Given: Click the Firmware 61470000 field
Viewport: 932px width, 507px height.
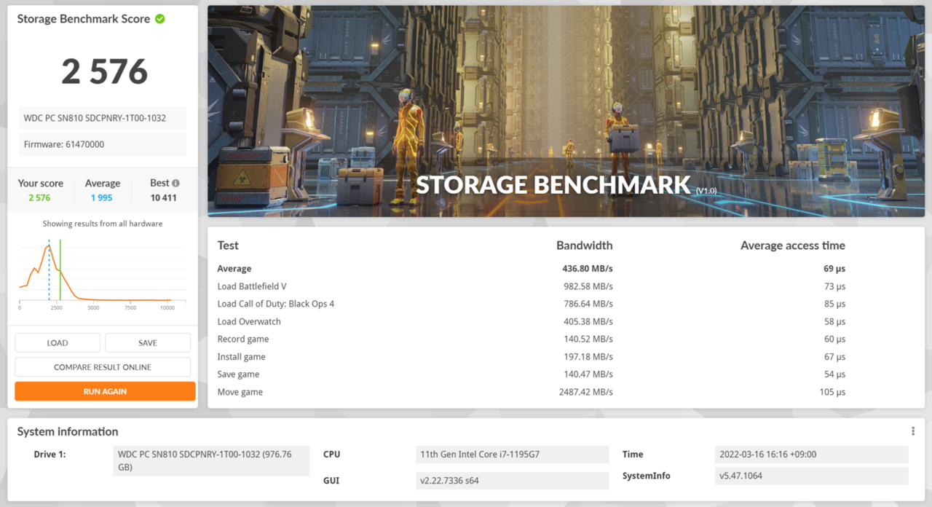Looking at the screenshot, I should pyautogui.click(x=102, y=144).
